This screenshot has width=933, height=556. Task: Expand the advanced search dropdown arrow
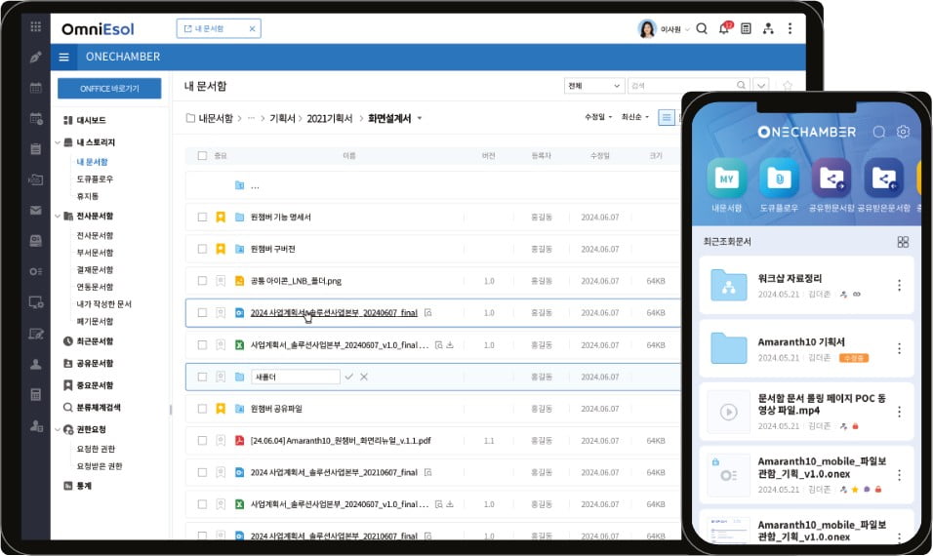(761, 86)
